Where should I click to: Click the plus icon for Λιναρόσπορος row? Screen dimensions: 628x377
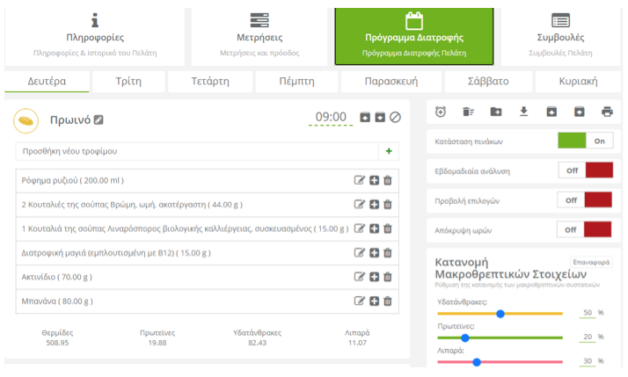[374, 228]
